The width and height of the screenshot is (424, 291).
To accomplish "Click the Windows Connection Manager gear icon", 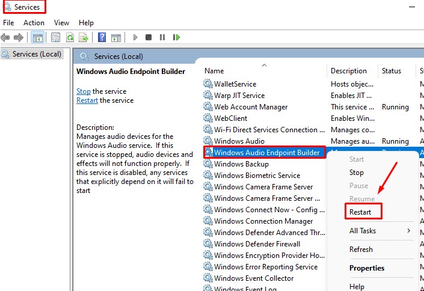I will tap(208, 221).
